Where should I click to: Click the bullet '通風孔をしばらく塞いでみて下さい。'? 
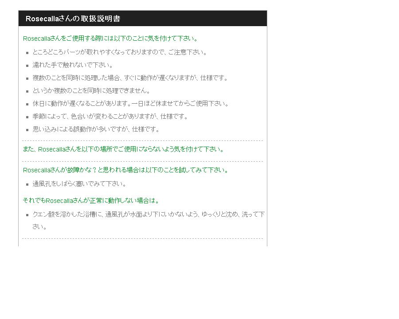(x=80, y=184)
